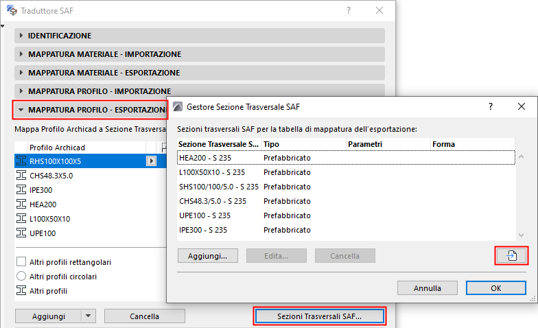Close the Traduttore SAF window
Screen dimensions: 538x328
[x=379, y=11]
